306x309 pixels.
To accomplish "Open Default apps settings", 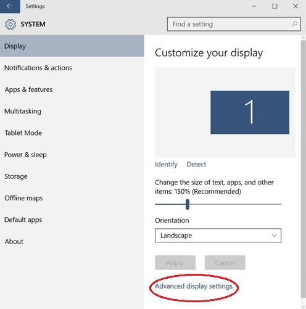I will click(72, 220).
